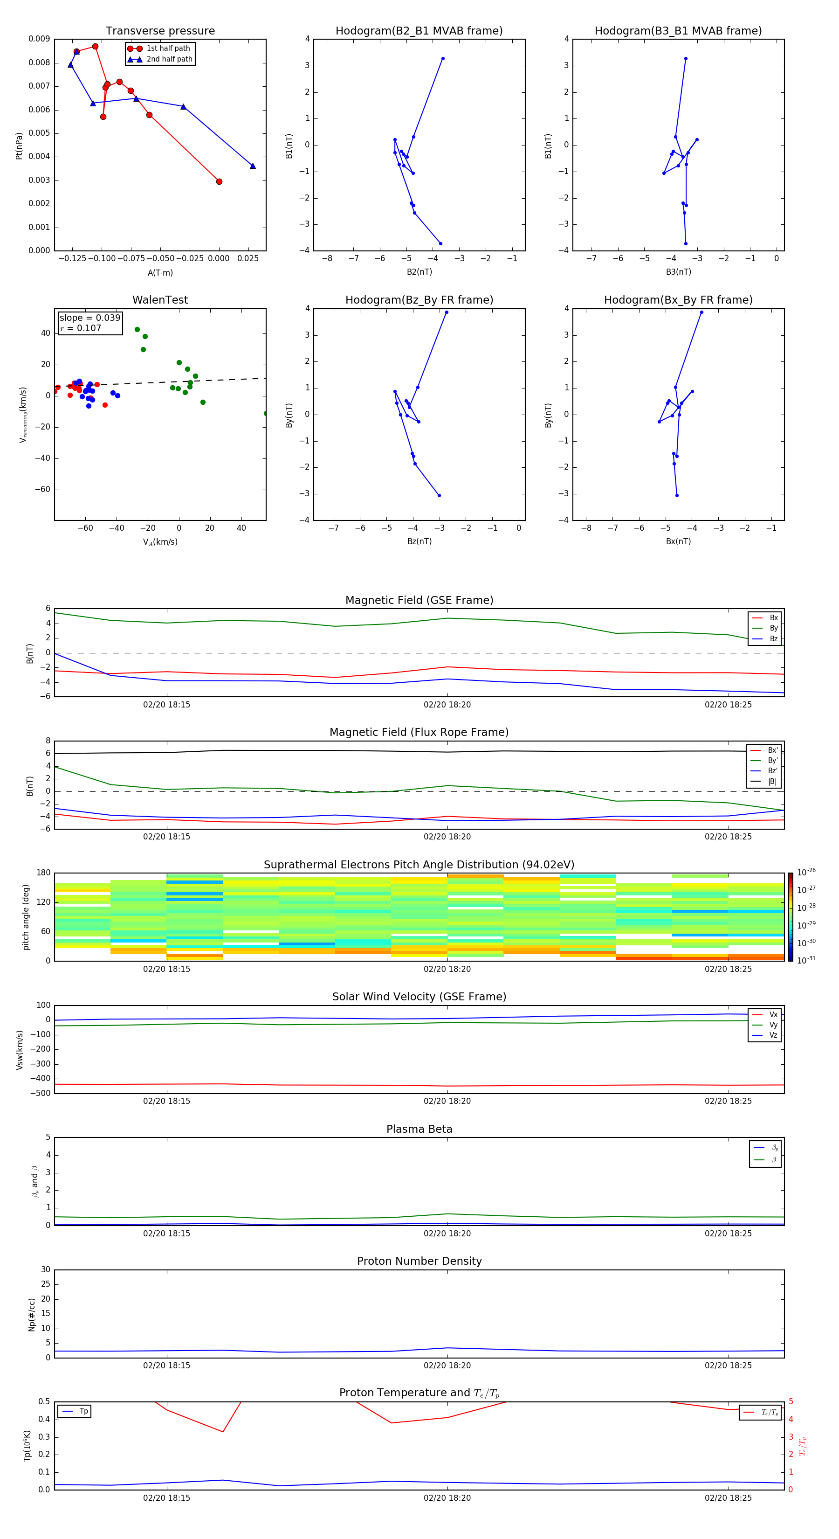This screenshot has width=839, height=1539.
Task: Select the By legend entry in GSE magnetic field plot
Action: point(765,628)
